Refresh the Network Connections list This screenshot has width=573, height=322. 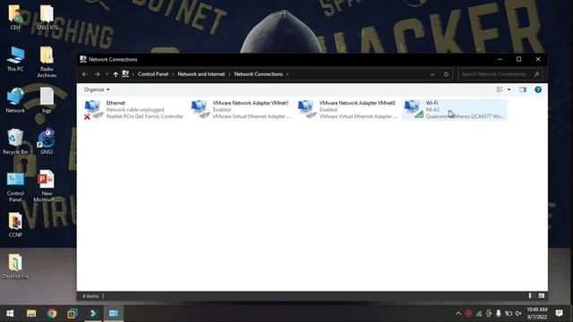(x=446, y=74)
